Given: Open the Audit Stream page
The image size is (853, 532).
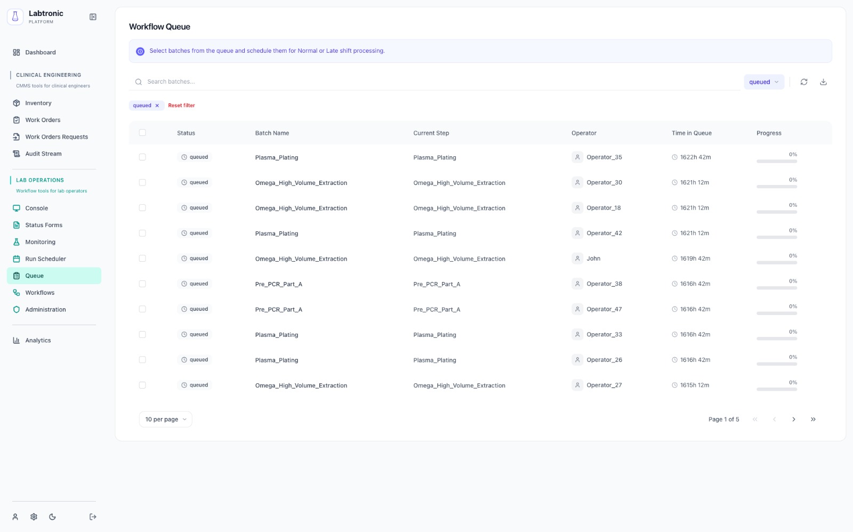Looking at the screenshot, I should coord(43,154).
